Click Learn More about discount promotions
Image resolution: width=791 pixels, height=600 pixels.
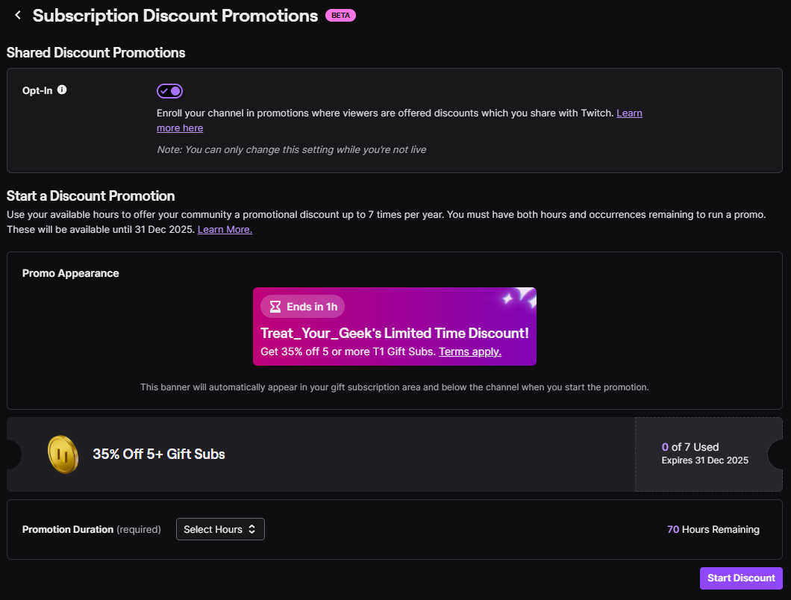pyautogui.click(x=224, y=229)
